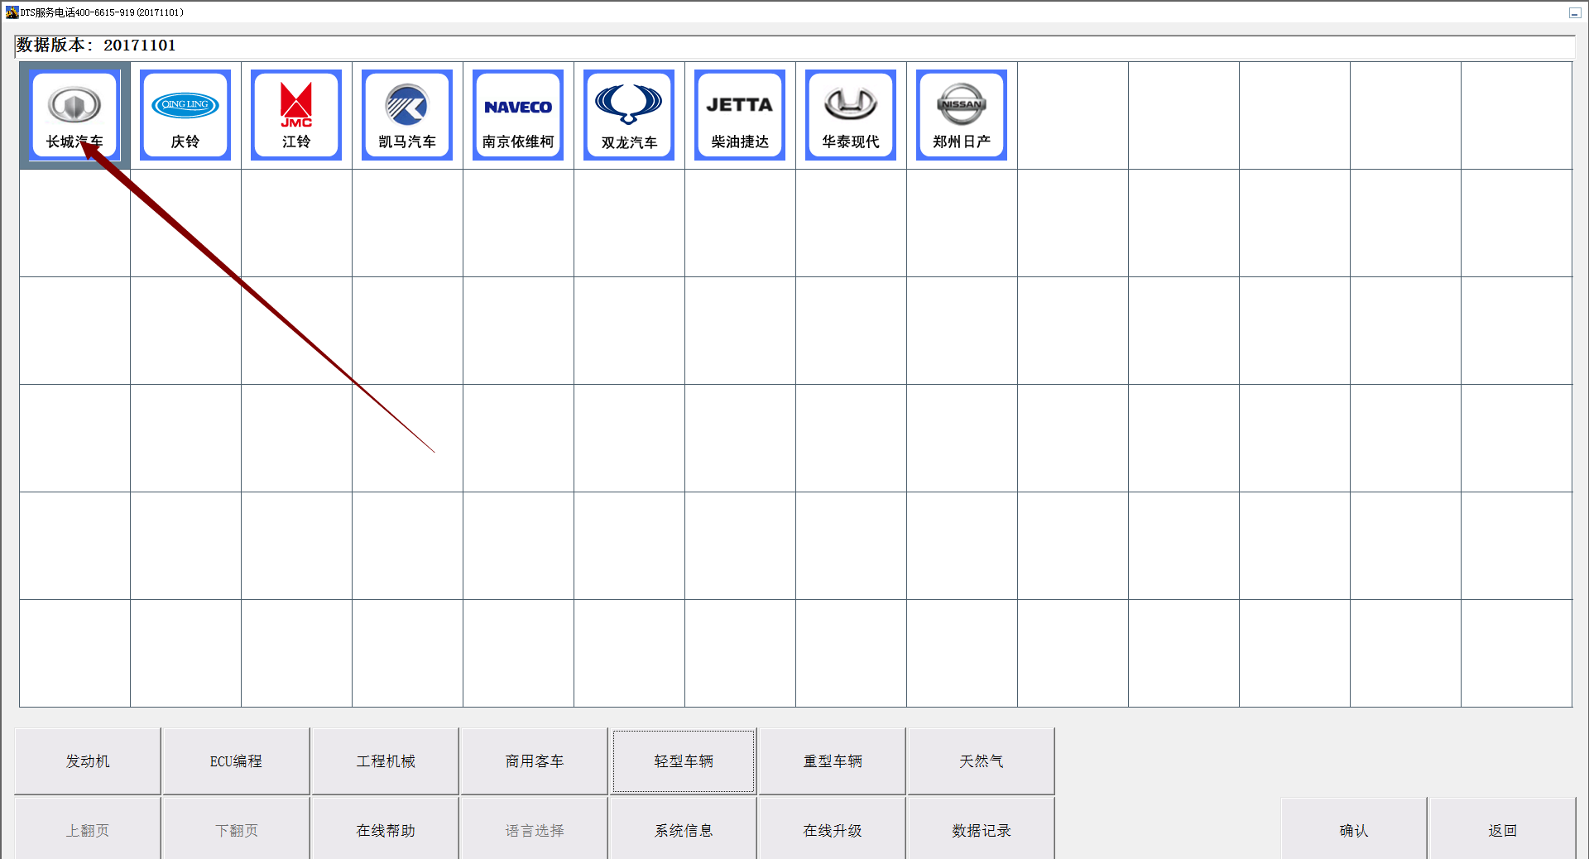Choose the 郑州日产 Nissan brand icon
Screen dimensions: 1589x859
(962, 115)
